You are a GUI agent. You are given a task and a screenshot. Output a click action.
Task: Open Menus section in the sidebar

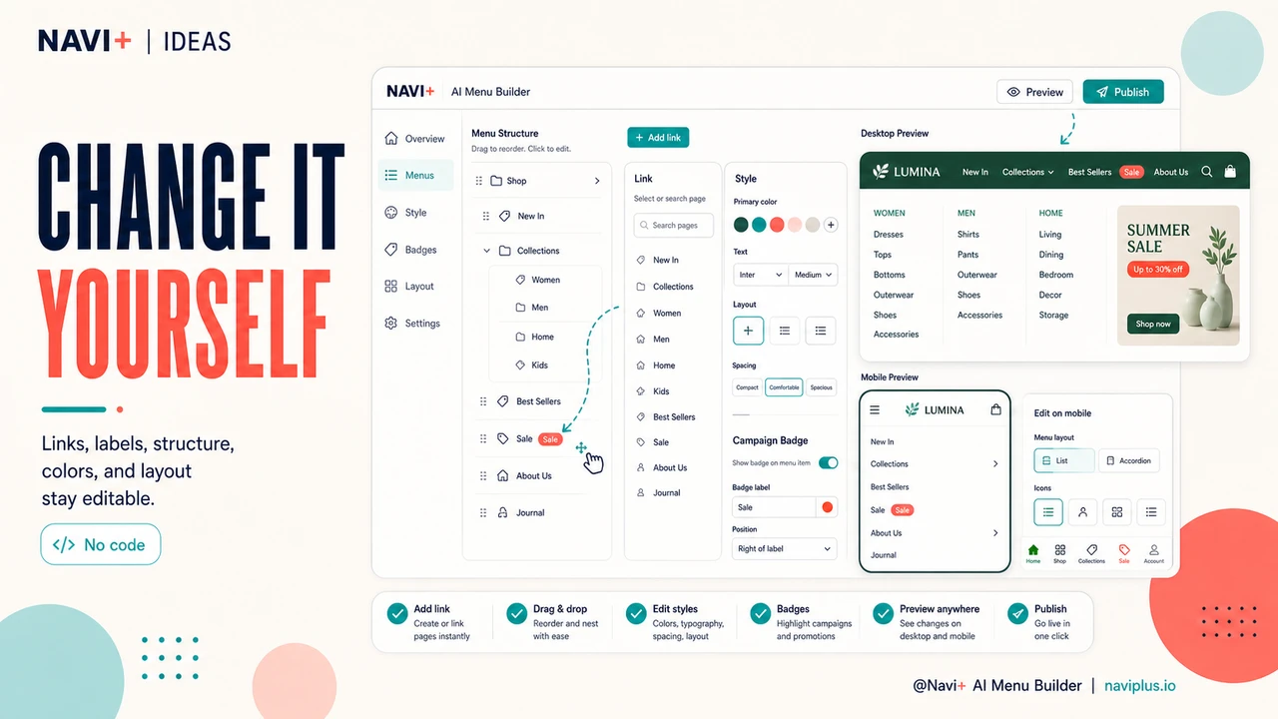[415, 175]
